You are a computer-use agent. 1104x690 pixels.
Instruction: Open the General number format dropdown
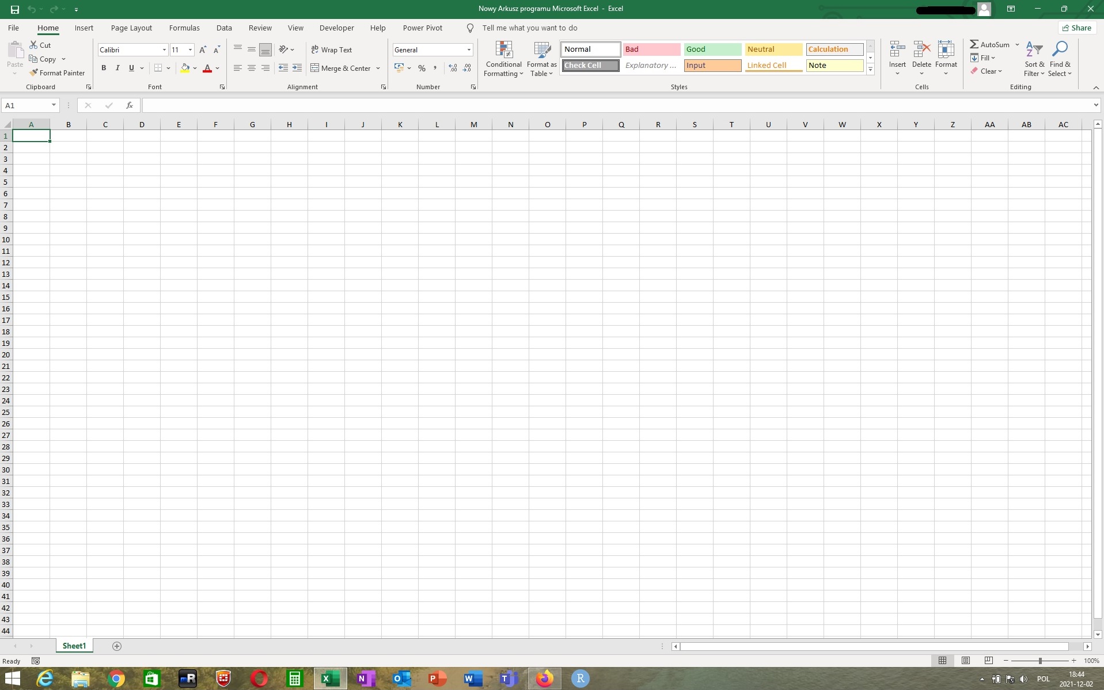(x=469, y=50)
